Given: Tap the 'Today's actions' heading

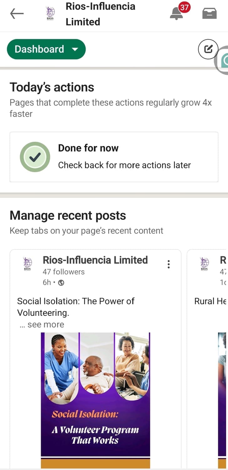Looking at the screenshot, I should point(52,87).
